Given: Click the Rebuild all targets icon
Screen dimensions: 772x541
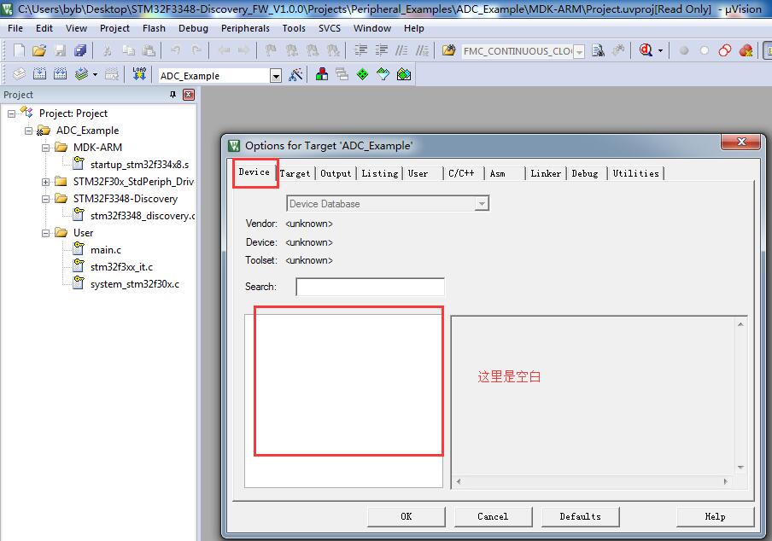Looking at the screenshot, I should coord(60,75).
